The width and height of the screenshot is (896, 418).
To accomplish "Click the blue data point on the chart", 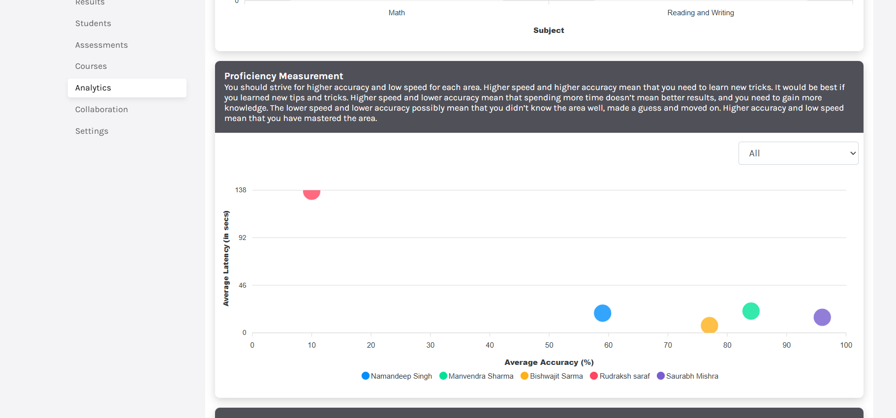I will click(x=602, y=313).
